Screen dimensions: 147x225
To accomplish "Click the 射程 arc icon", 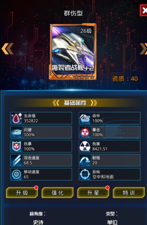I will click(x=85, y=160).
